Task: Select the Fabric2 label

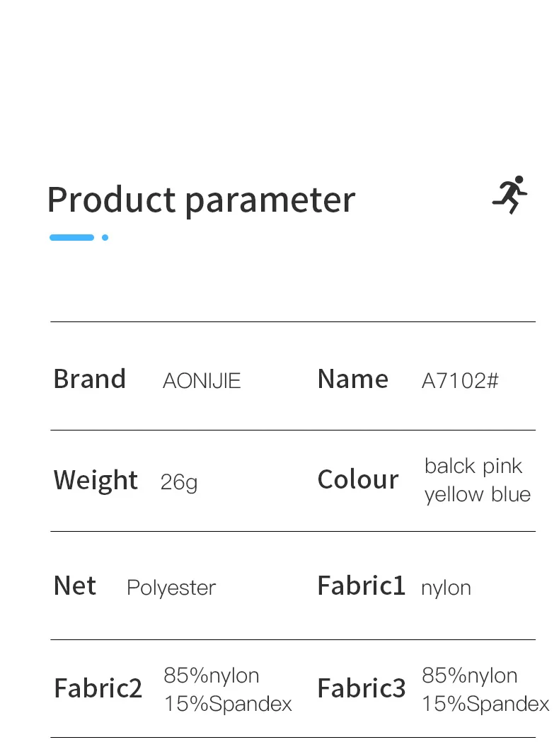Action: click(98, 688)
